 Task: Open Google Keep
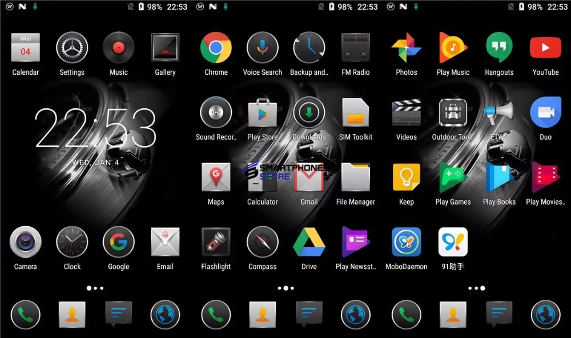[407, 177]
